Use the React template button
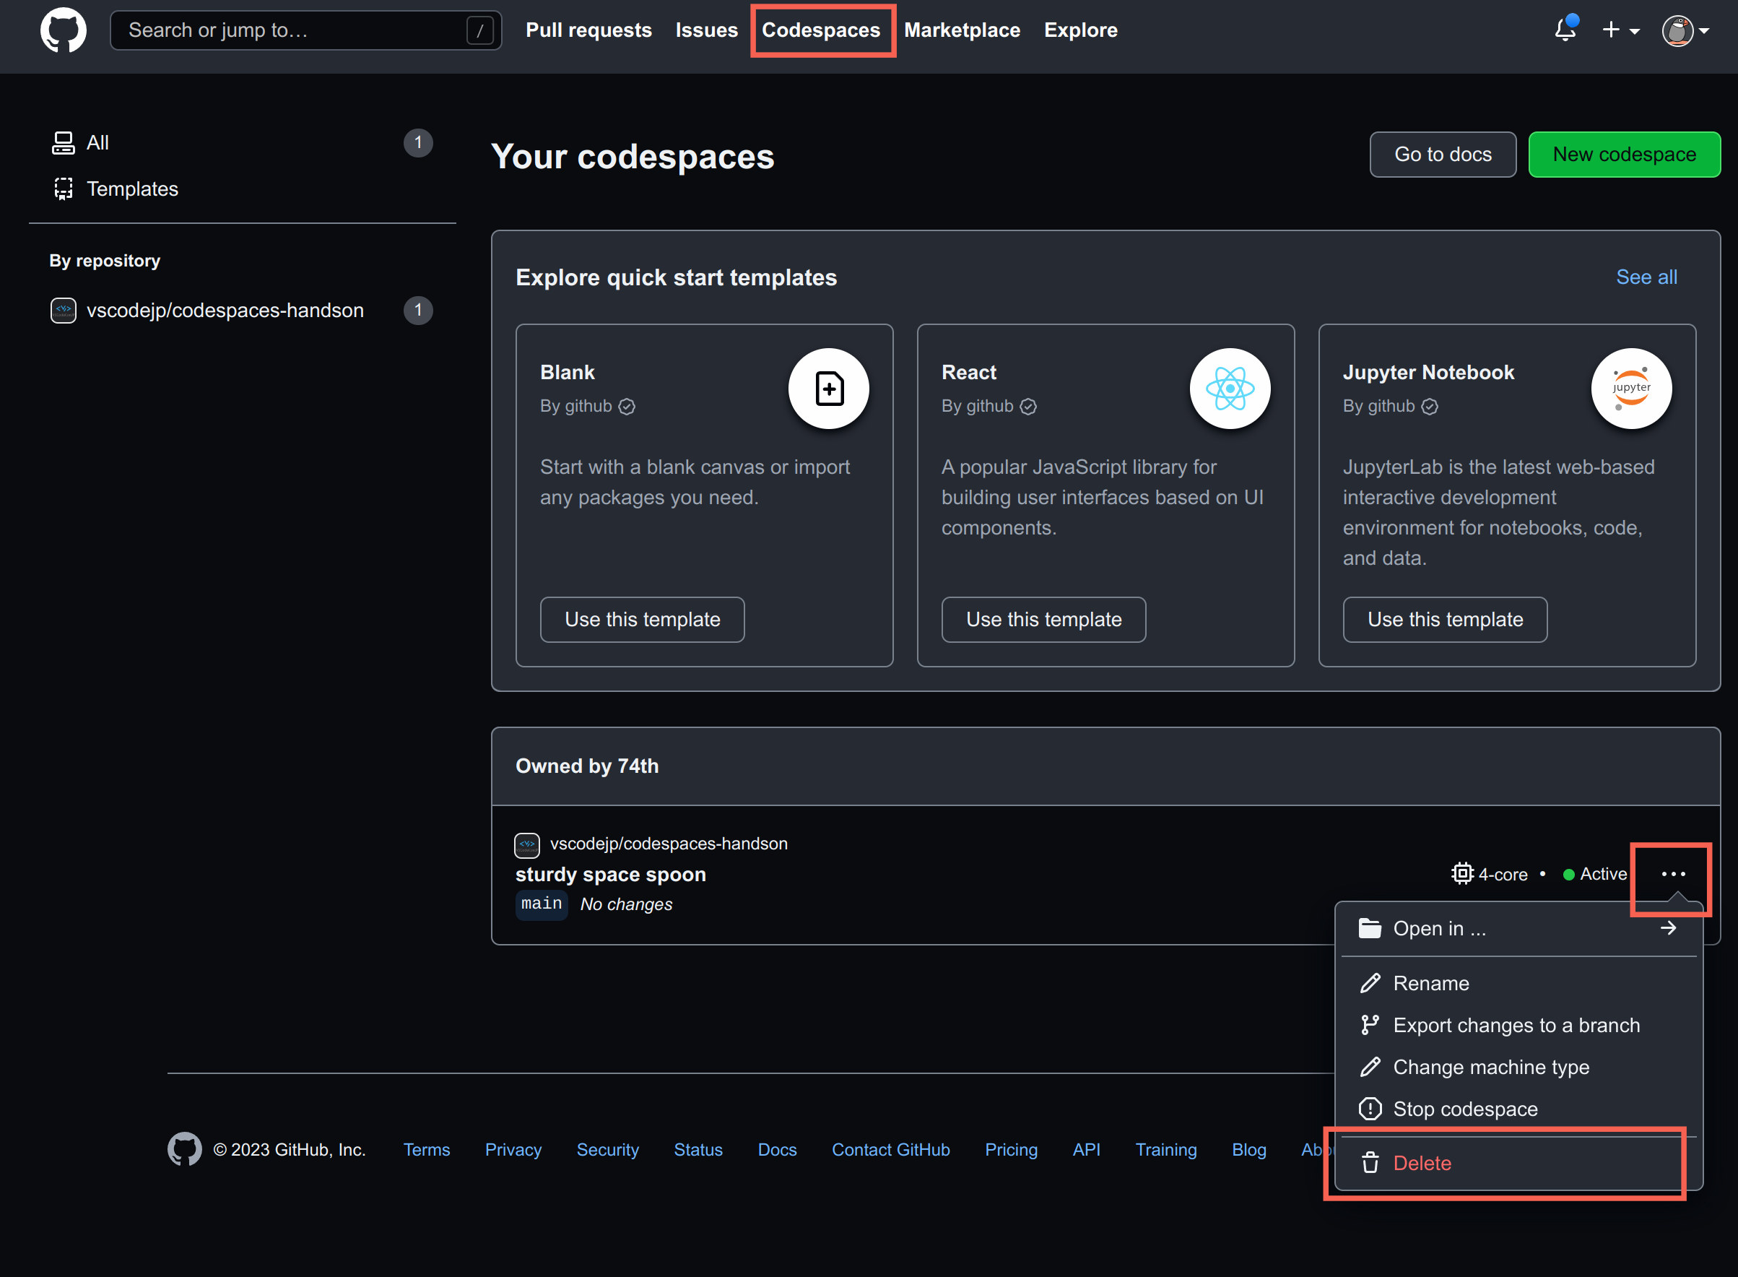 point(1043,619)
